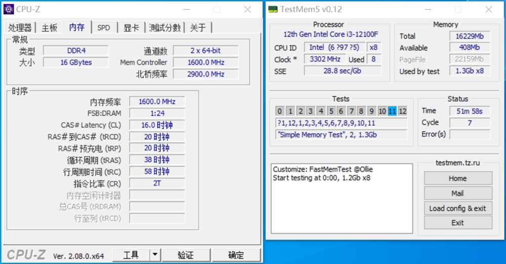Click the Mem Controller 1600.0 MHz value
The image size is (506, 264).
click(x=206, y=62)
